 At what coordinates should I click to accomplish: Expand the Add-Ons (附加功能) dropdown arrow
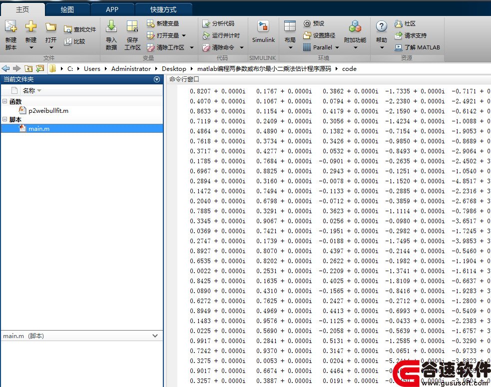click(356, 47)
